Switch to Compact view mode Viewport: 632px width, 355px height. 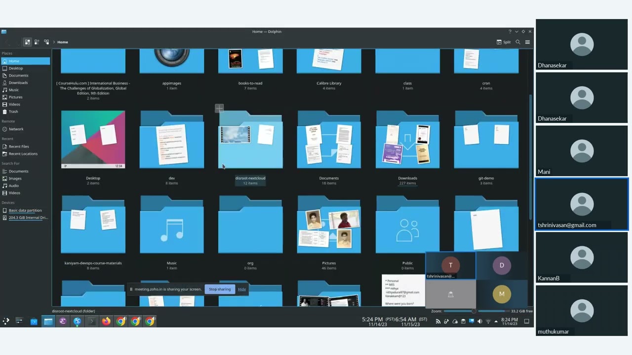click(37, 42)
